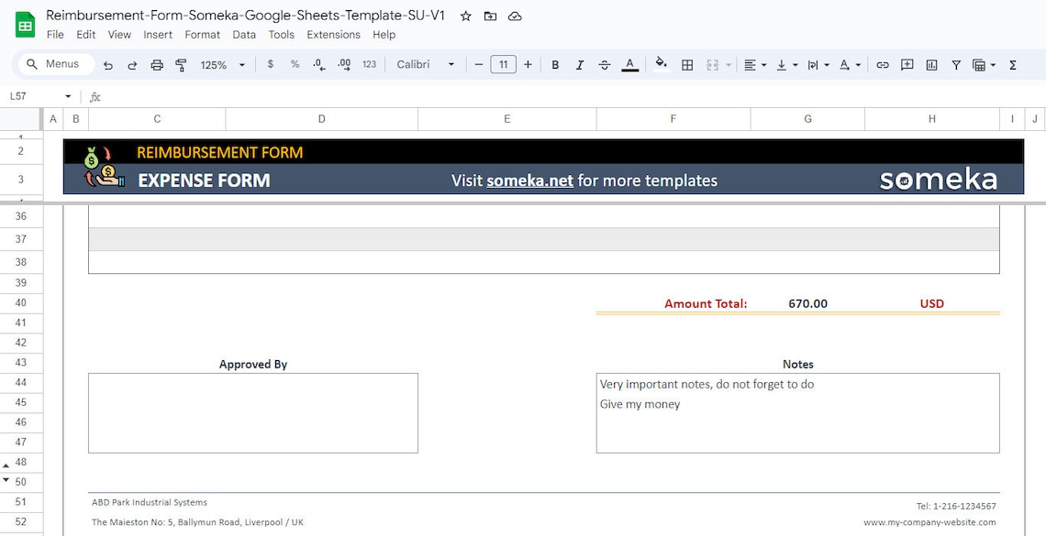The image size is (1046, 536).
Task: Open the Calibri font family dropdown
Action: 425,65
